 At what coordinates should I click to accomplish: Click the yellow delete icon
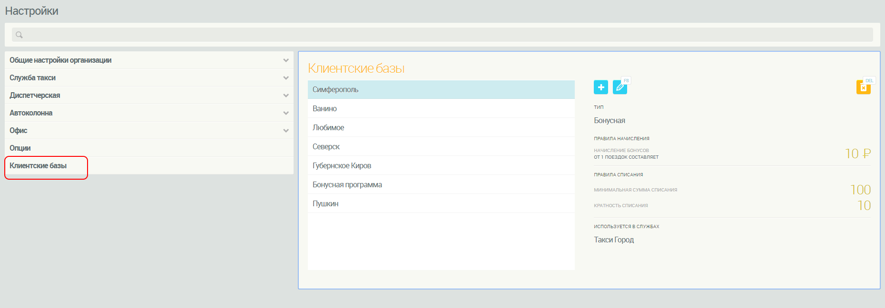click(x=863, y=87)
